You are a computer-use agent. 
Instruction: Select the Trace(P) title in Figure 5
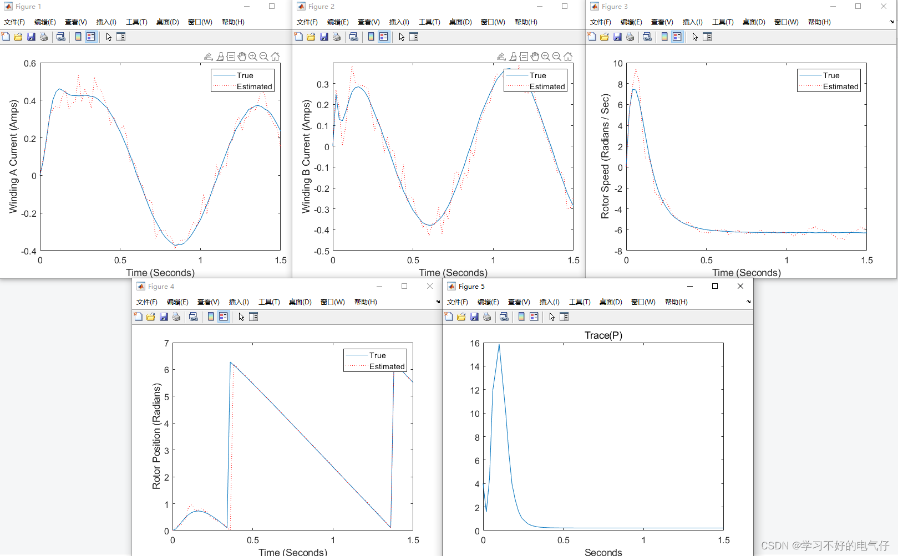pyautogui.click(x=603, y=335)
